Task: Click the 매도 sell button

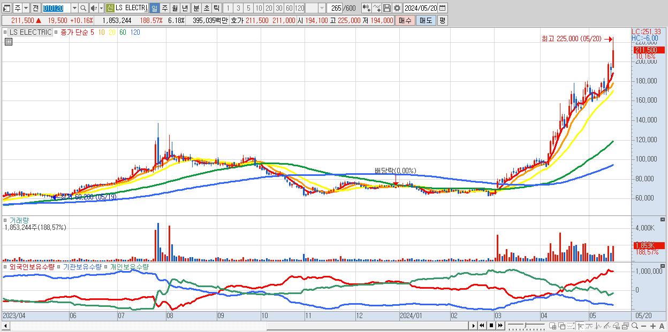Action: (x=426, y=20)
